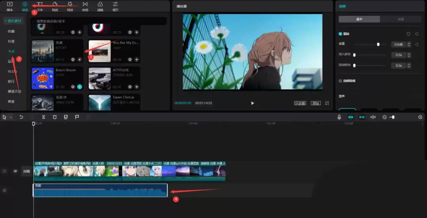The height and width of the screenshot is (218, 427).
Task: Click the volume (音量) slider handle
Action: (378, 45)
